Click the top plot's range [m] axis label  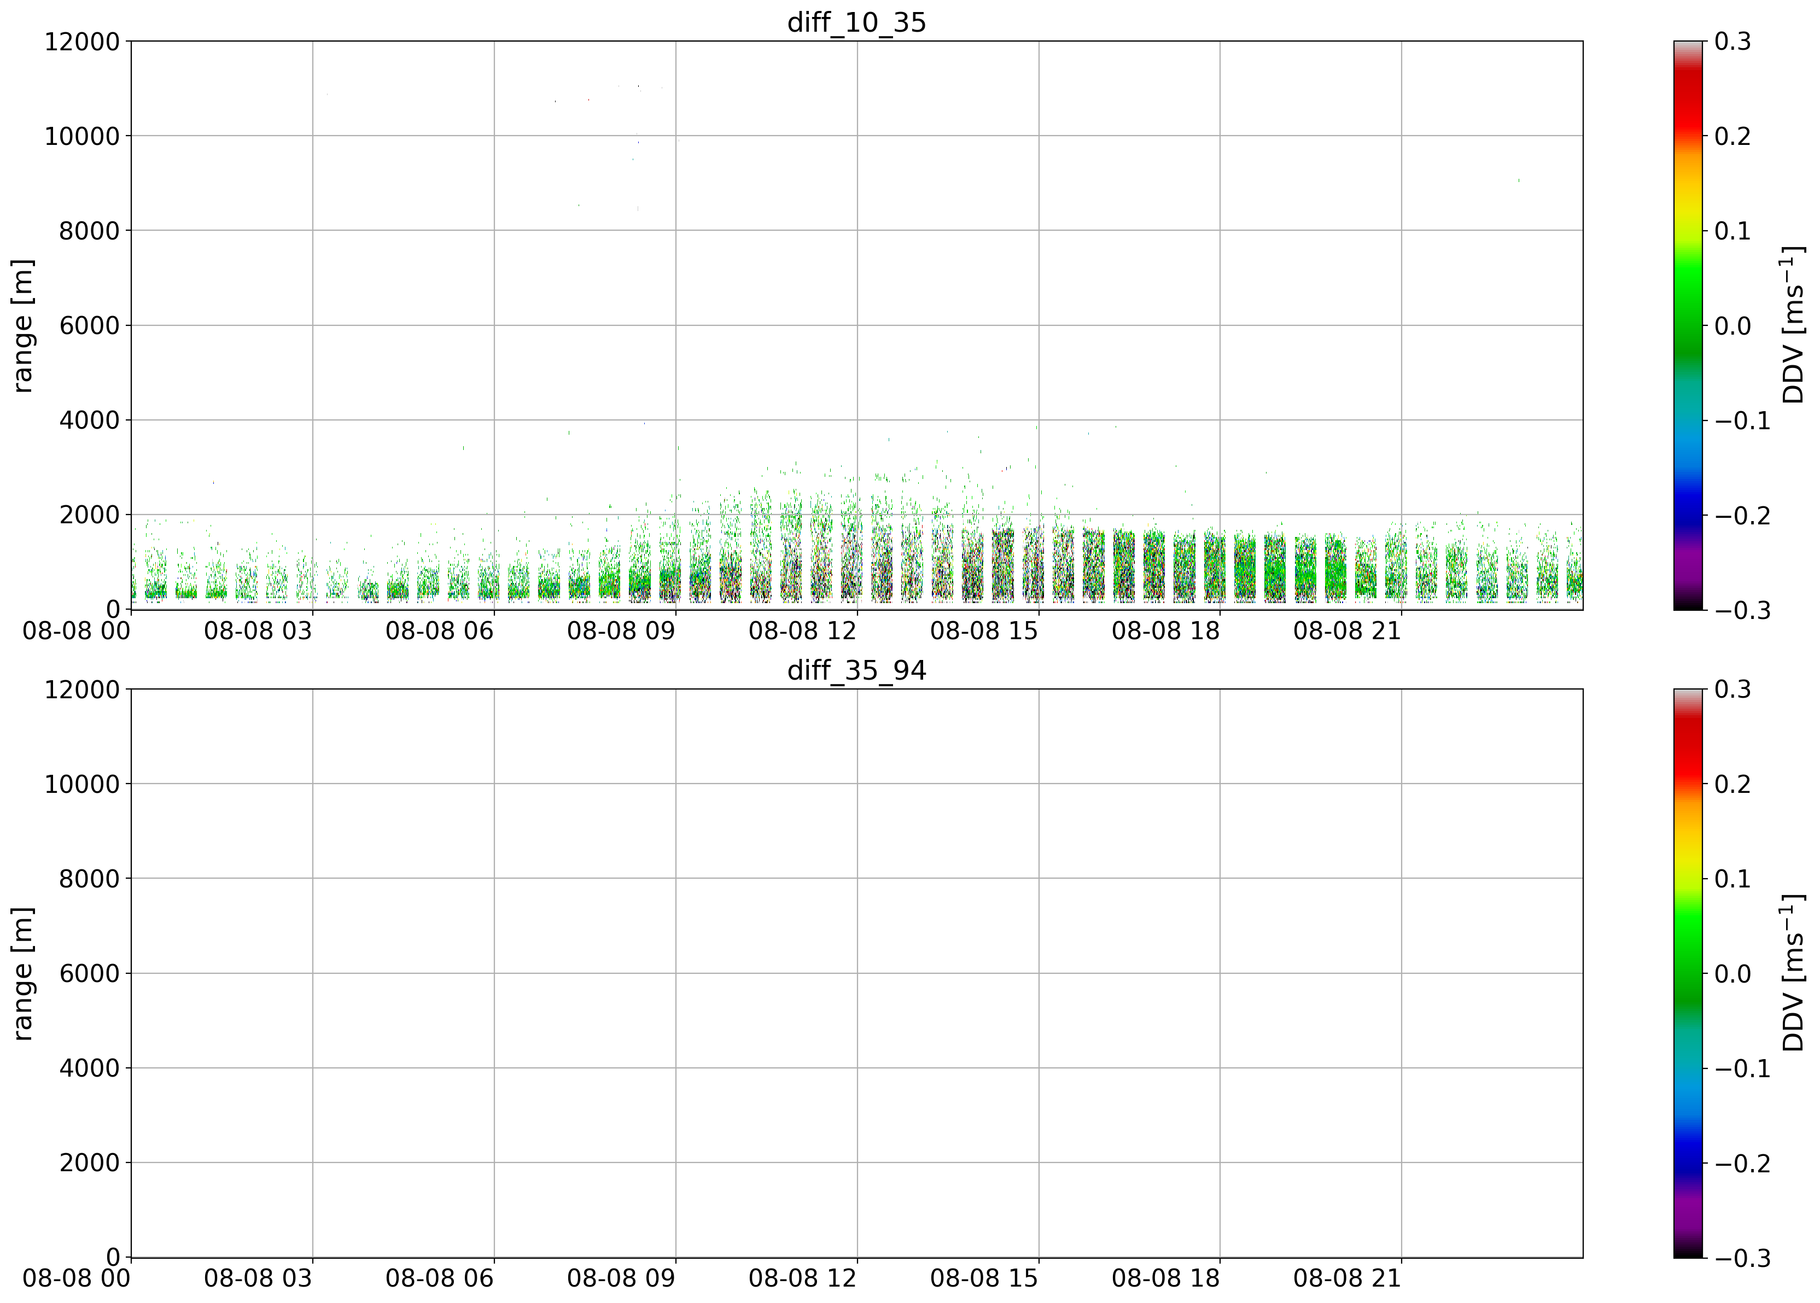coord(22,325)
